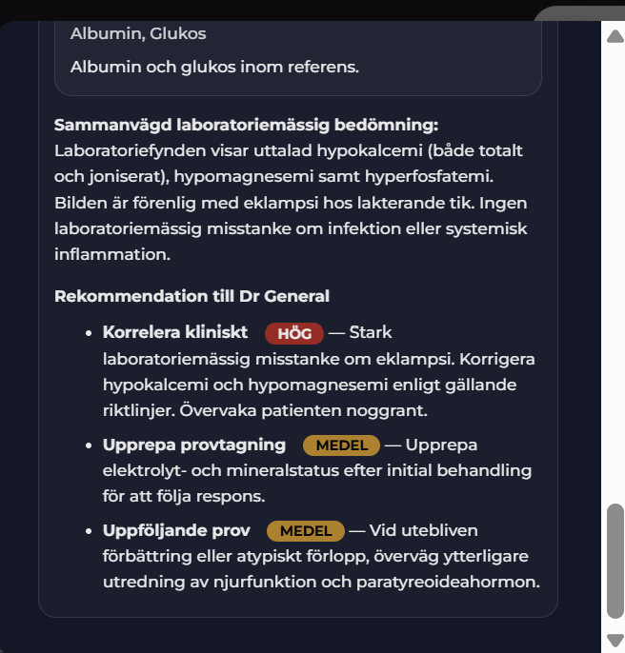Screen dimensions: 625x653
Task: Click the Rekommendation till Dr General heading
Action: [192, 296]
